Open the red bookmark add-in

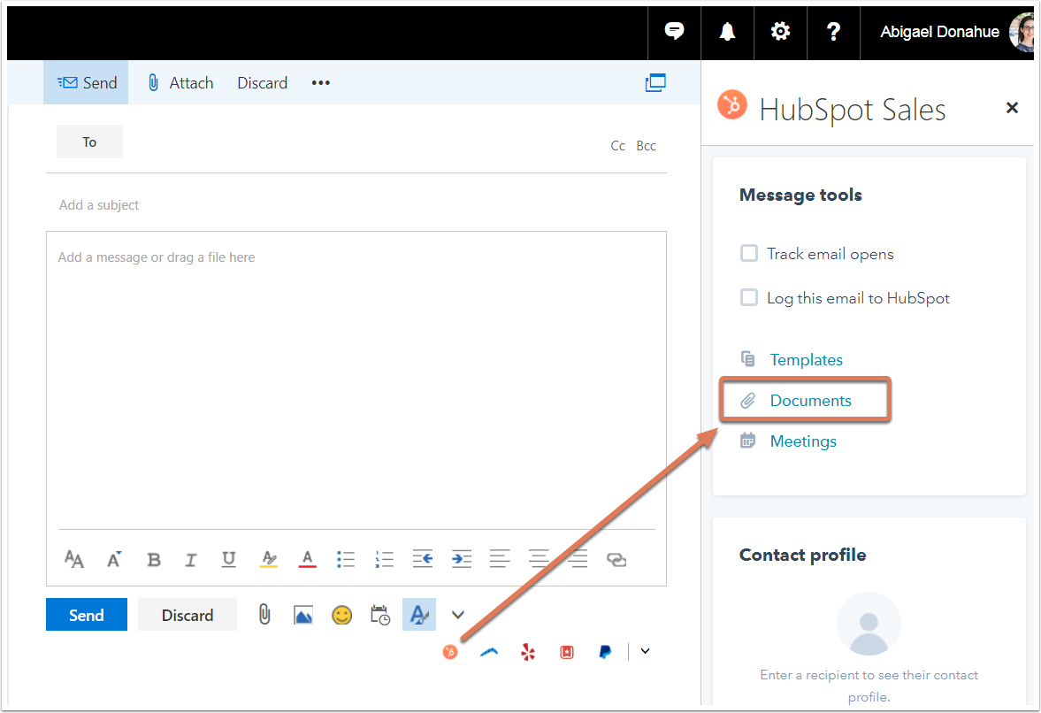567,653
